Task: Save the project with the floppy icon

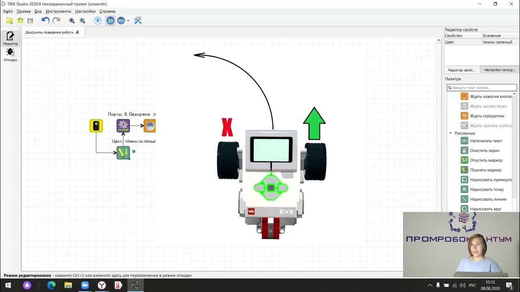Action: pos(30,20)
